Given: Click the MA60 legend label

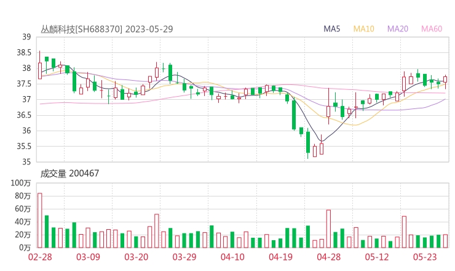Looking at the screenshot, I should point(432,29).
